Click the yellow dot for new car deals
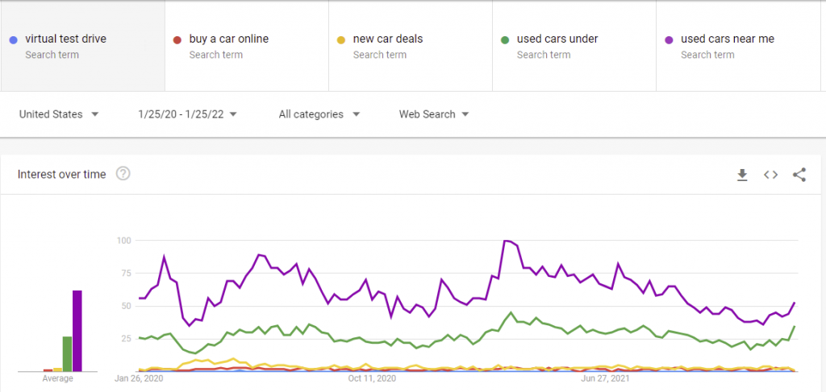Image resolution: width=826 pixels, height=392 pixels. tap(341, 39)
